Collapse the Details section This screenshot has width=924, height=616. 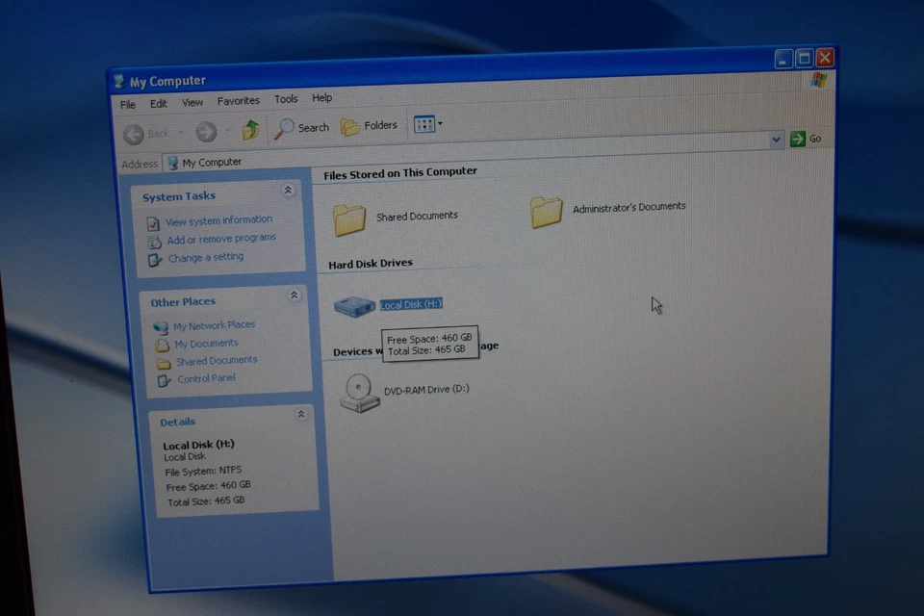(301, 413)
